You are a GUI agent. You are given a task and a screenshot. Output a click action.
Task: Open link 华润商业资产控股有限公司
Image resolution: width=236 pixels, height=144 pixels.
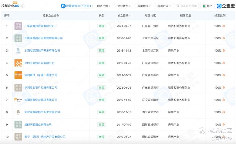[41, 87]
